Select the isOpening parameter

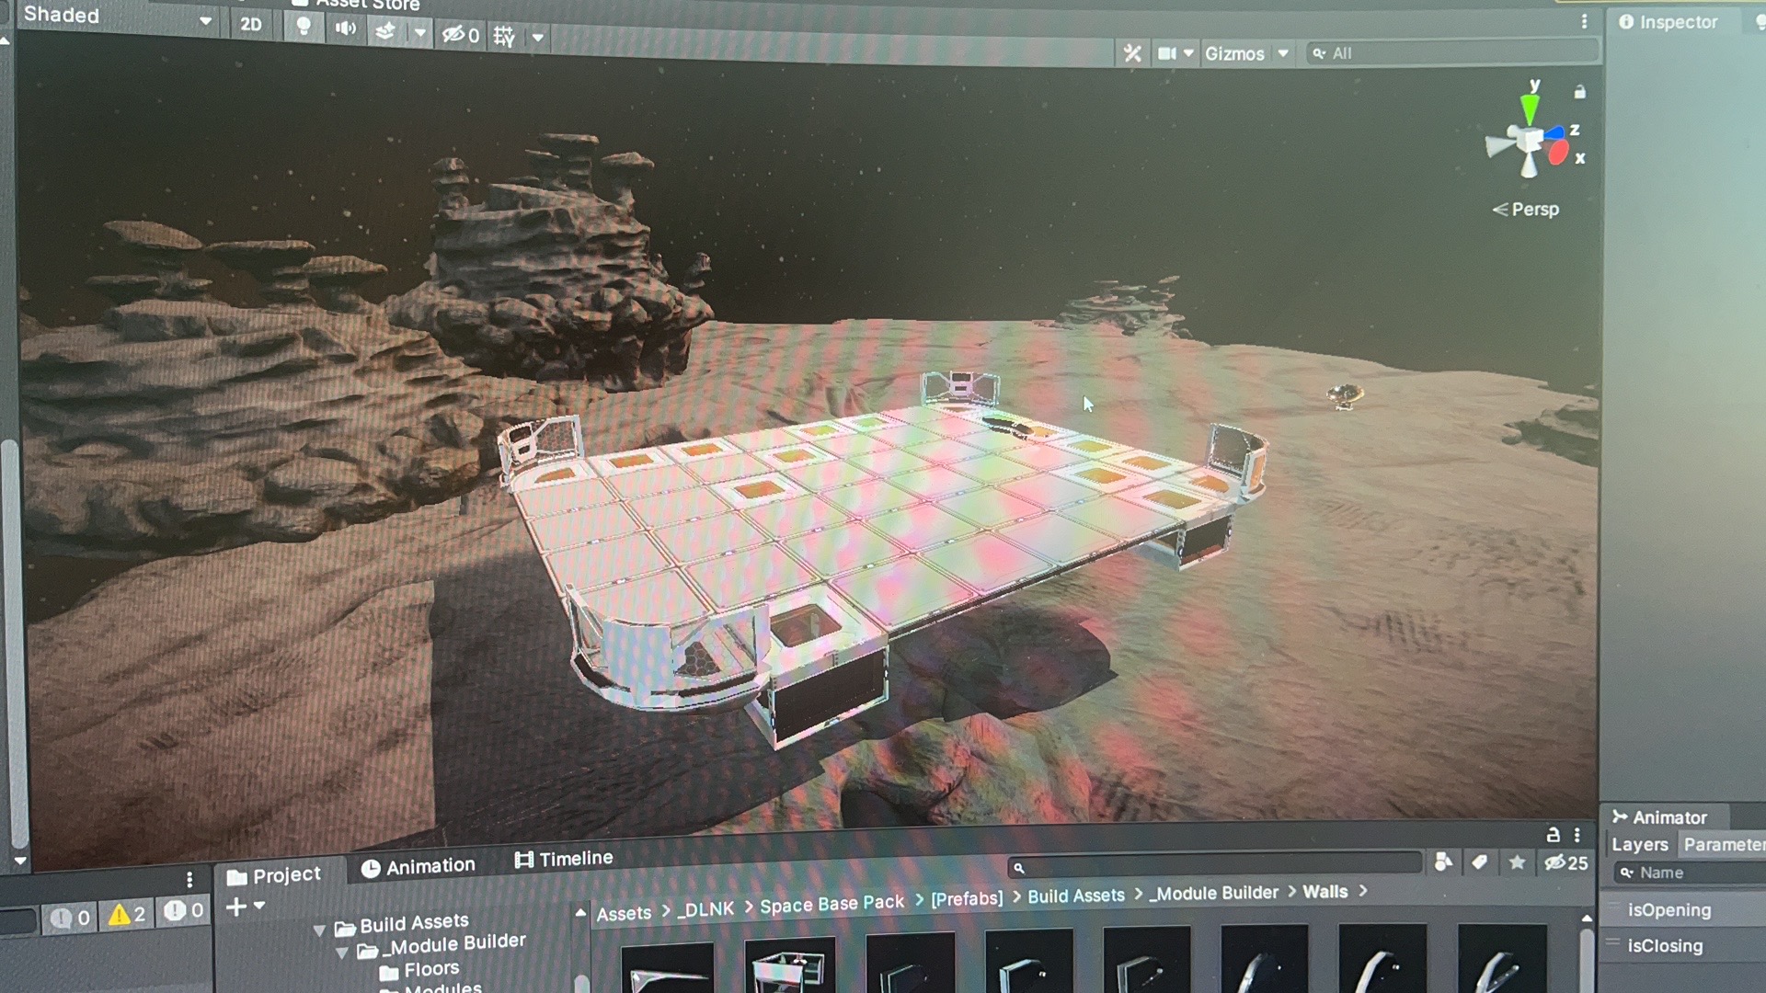click(x=1669, y=910)
